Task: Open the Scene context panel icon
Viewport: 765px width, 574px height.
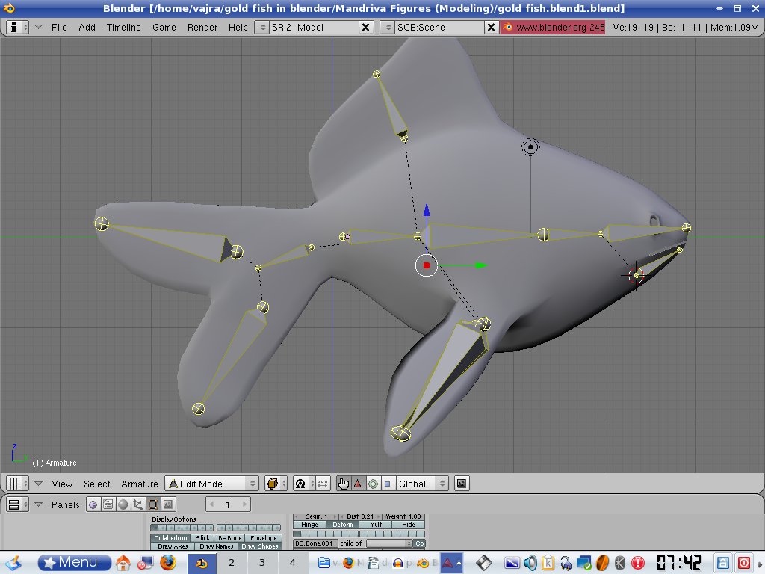Action: coord(167,504)
